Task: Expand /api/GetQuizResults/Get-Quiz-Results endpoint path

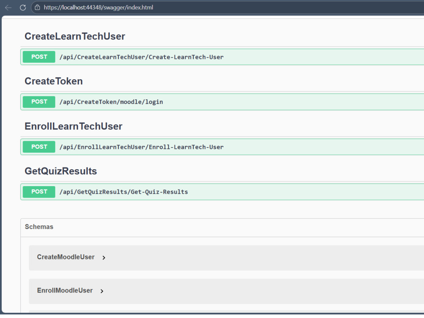Action: [123, 192]
